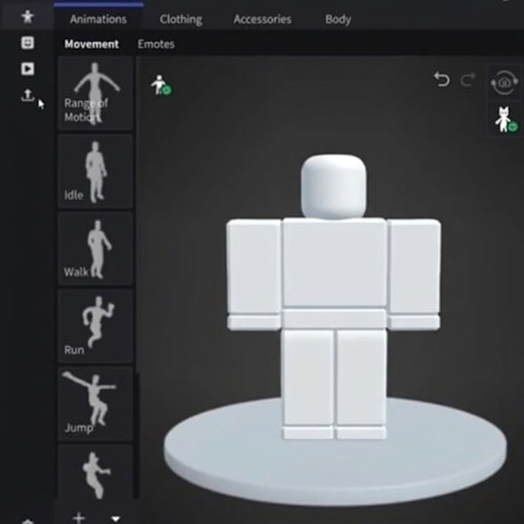524x524 pixels.
Task: Click the play preview icon in the sidebar
Action: [28, 69]
